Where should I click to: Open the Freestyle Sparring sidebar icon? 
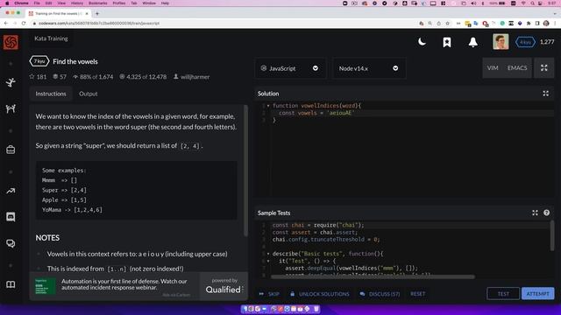[11, 108]
